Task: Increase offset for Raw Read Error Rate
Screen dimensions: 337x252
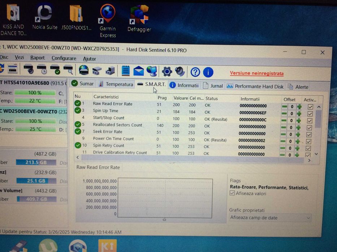Action: (299, 107)
